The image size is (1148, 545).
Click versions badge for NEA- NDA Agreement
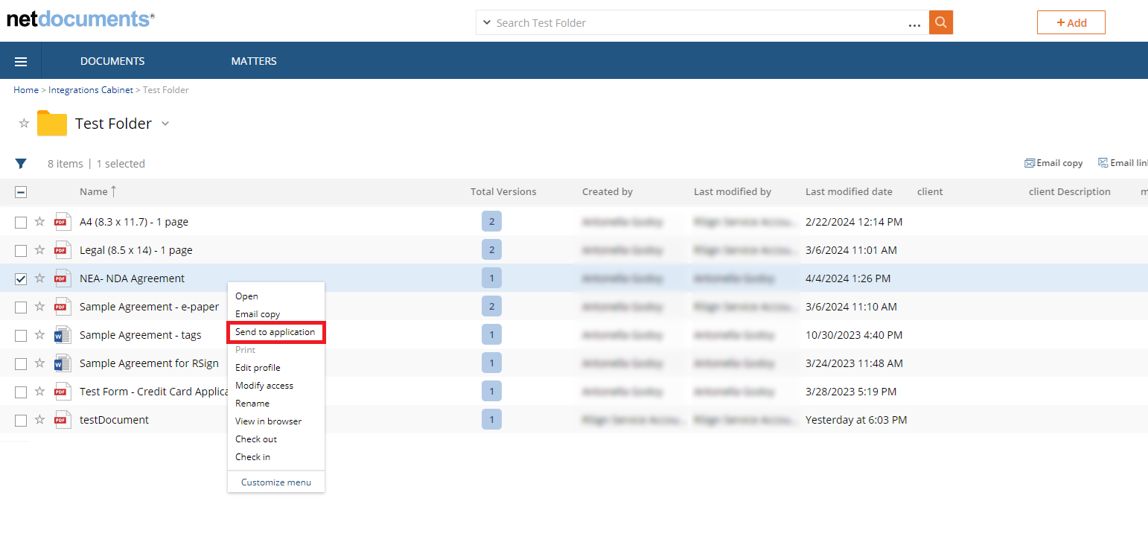coord(491,278)
